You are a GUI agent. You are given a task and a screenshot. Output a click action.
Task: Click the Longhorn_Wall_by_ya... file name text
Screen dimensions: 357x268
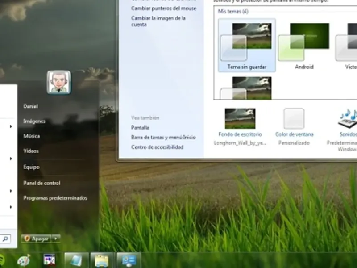(240, 143)
